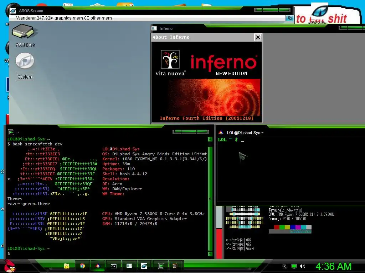
Task: Click the DE: Aero line
Action: pyautogui.click(x=112, y=184)
